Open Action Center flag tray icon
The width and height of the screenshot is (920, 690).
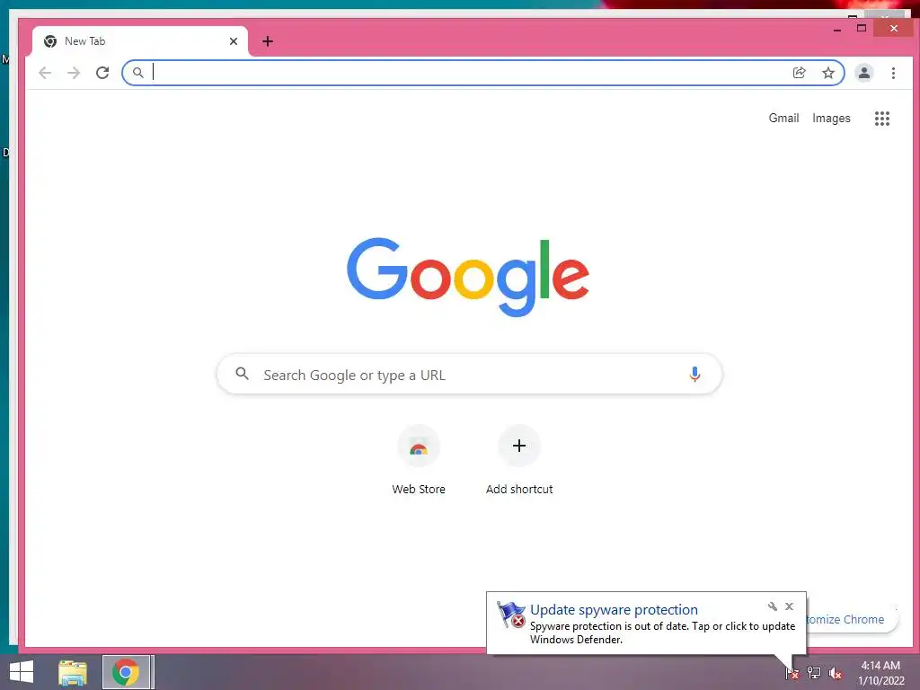point(792,673)
